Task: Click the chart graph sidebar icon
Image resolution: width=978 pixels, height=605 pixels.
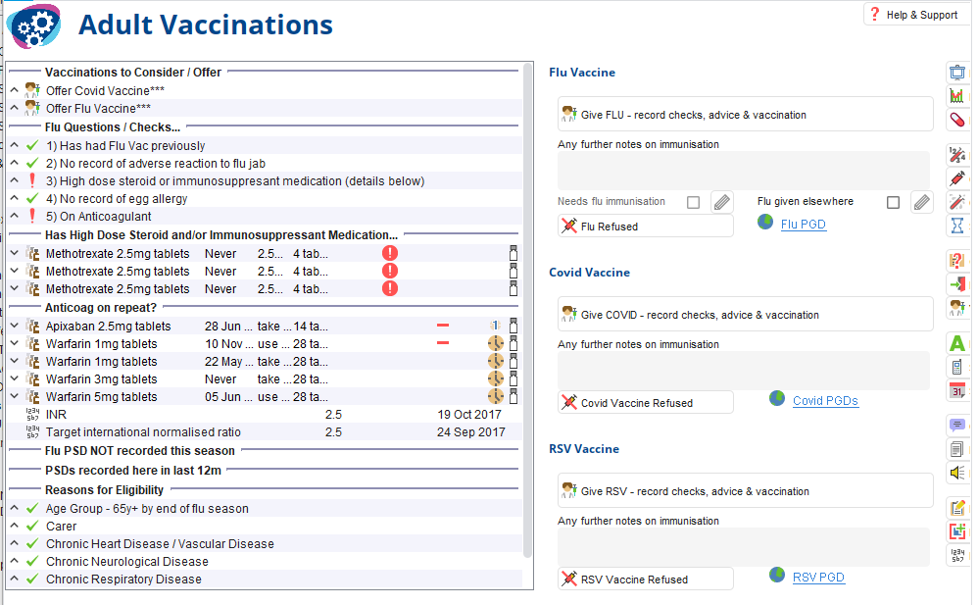Action: pyautogui.click(x=956, y=95)
